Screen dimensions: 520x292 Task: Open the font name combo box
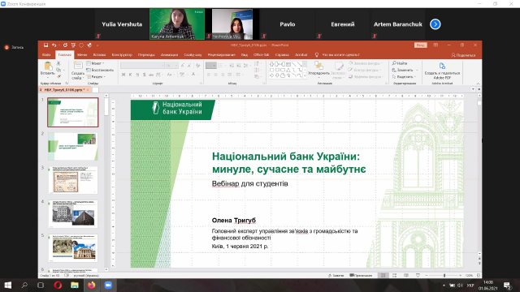tap(142, 66)
